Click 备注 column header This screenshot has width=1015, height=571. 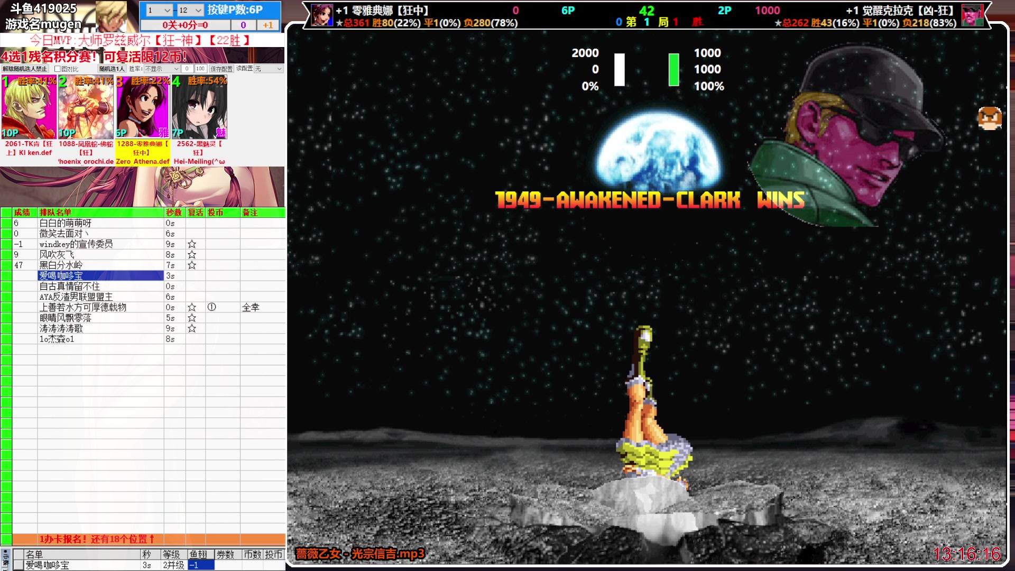pyautogui.click(x=263, y=213)
